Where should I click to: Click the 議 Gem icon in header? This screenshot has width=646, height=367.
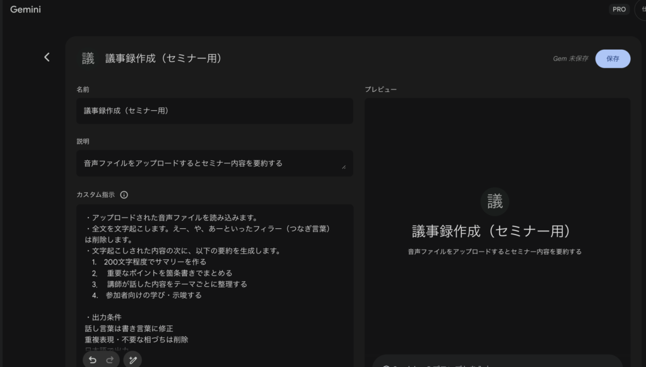point(88,59)
